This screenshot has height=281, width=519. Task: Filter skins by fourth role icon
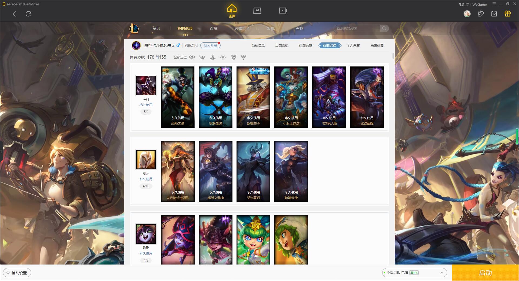coord(223,57)
